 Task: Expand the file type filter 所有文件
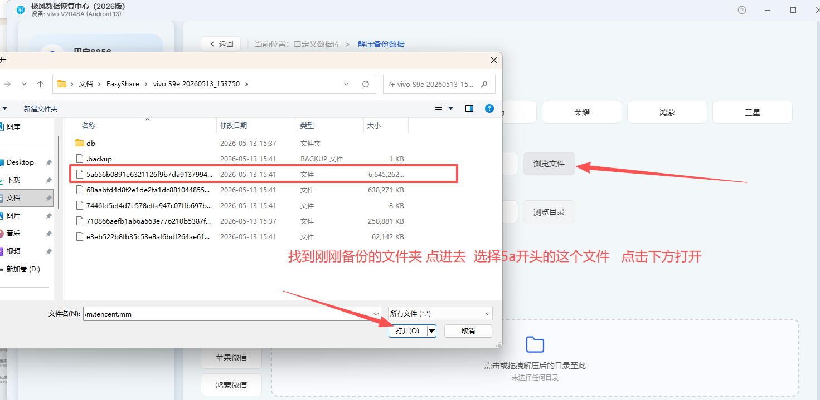[x=440, y=314]
